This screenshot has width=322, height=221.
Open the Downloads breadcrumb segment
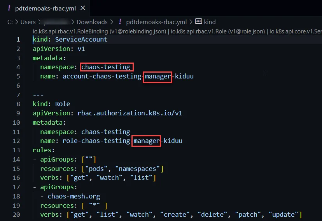(92, 22)
